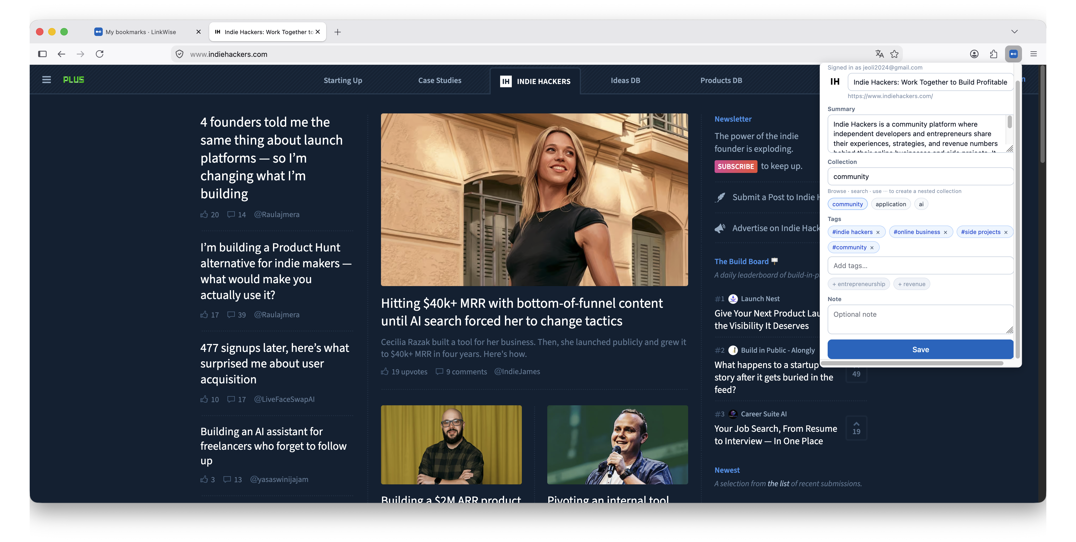Open the Case Studies nav tab
This screenshot has height=542, width=1076.
(x=440, y=81)
